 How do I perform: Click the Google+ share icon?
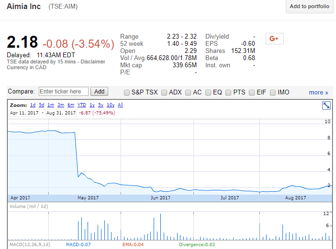click(x=275, y=39)
